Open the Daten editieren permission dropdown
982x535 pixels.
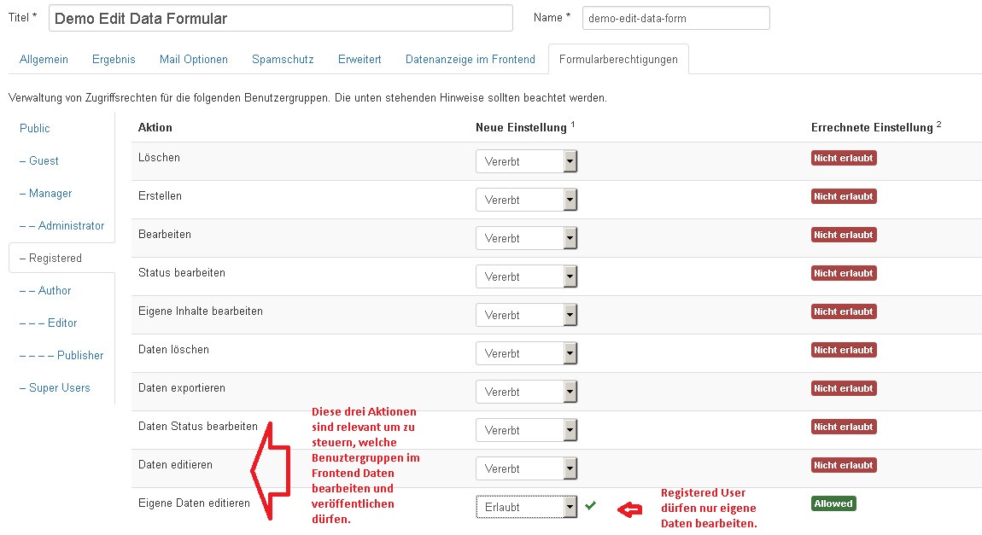coord(526,468)
